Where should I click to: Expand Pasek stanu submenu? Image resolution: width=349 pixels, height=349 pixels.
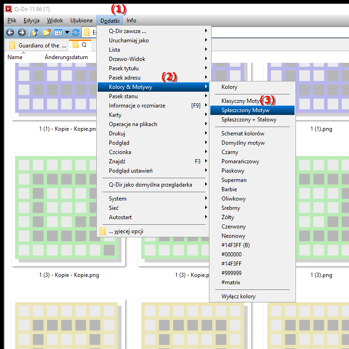click(153, 96)
